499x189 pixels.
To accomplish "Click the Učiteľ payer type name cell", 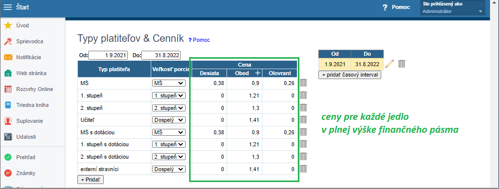I will coord(115,120).
